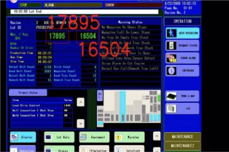Open the MAINTENANCE tab
The image size is (229, 152).
tap(183, 137)
